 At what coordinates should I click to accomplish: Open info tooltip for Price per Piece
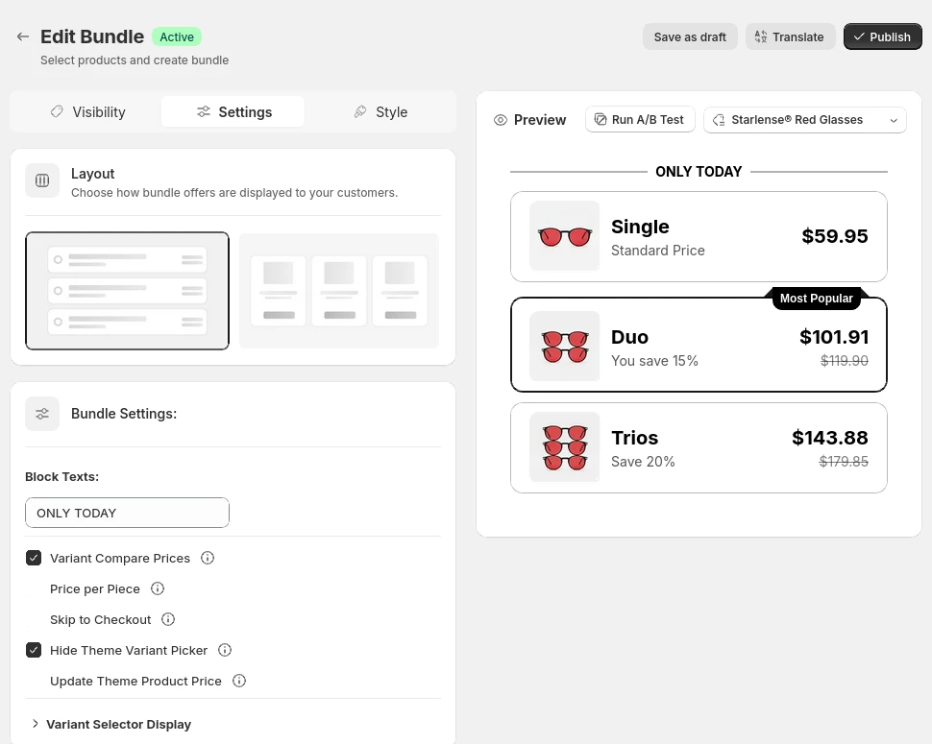click(x=158, y=589)
